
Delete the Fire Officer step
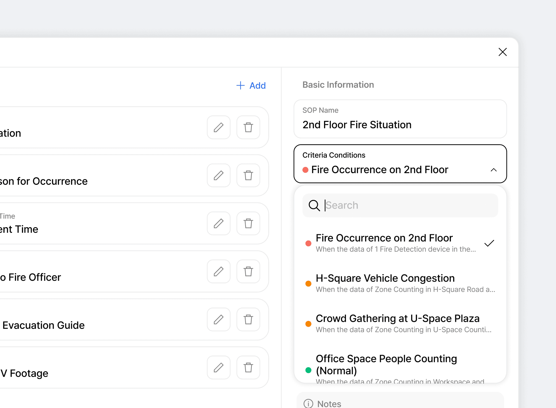point(248,271)
